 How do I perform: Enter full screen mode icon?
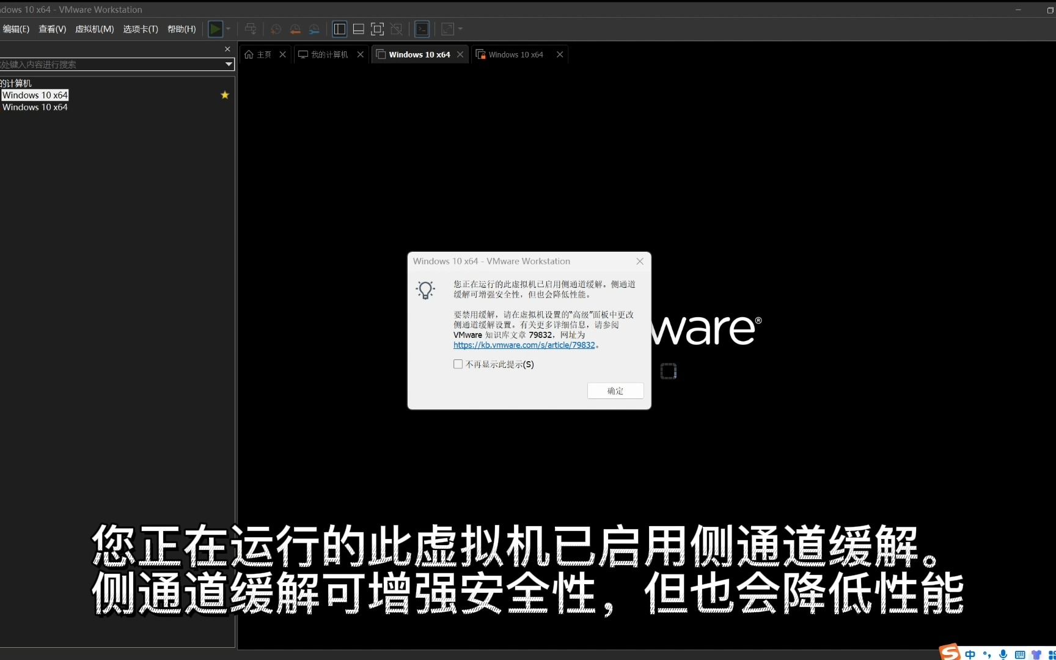(x=378, y=29)
